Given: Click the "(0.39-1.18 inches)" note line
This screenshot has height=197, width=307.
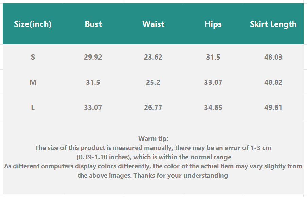Looking at the screenshot, I should tap(153, 157).
